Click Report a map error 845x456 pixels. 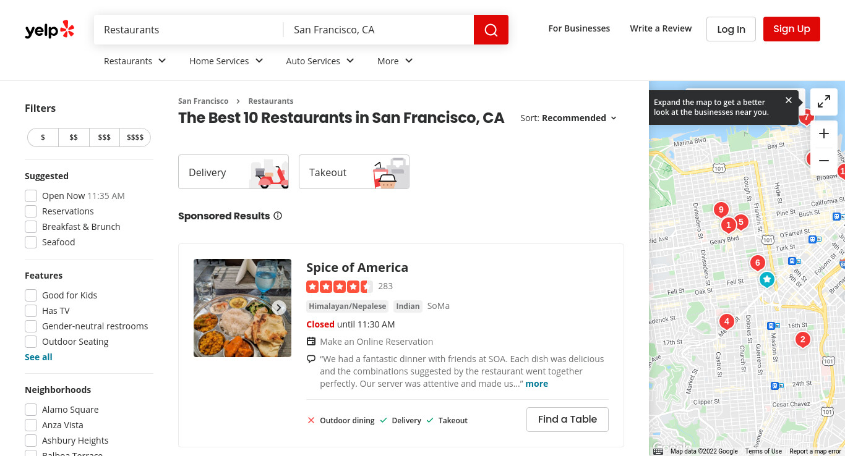tap(815, 452)
